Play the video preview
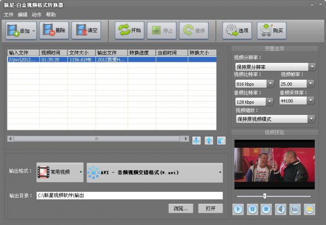Viewport: 326px width, 225px height. [x=238, y=209]
